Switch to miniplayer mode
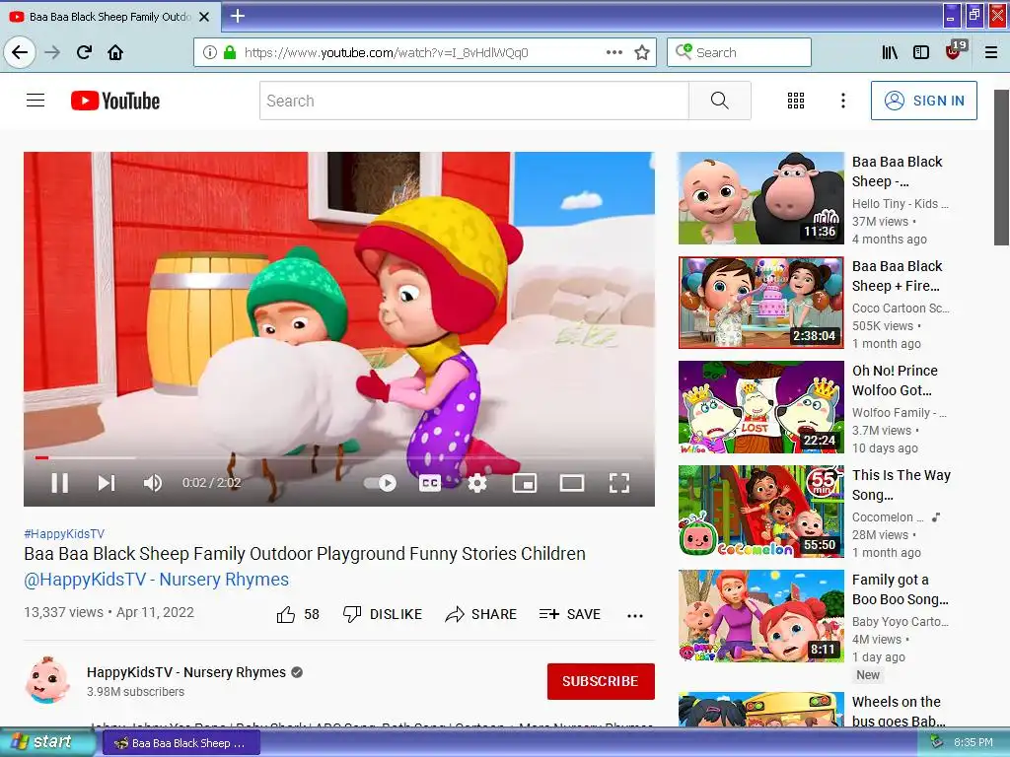 pyautogui.click(x=525, y=483)
